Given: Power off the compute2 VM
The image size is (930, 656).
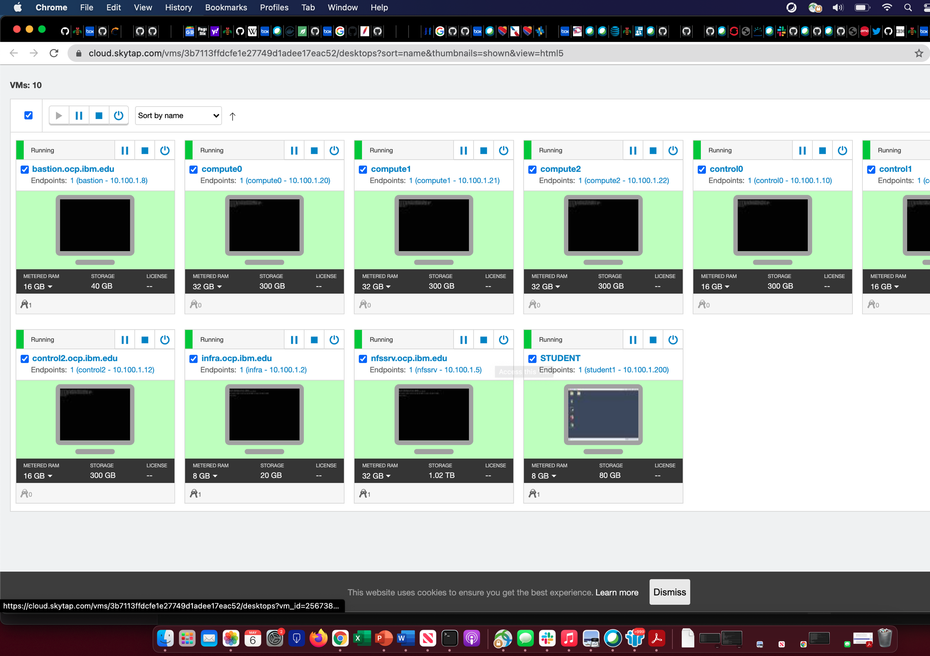Looking at the screenshot, I should tap(672, 150).
